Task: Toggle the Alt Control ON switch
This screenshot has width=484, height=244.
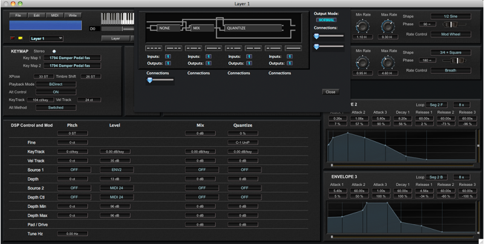Action: (x=55, y=92)
